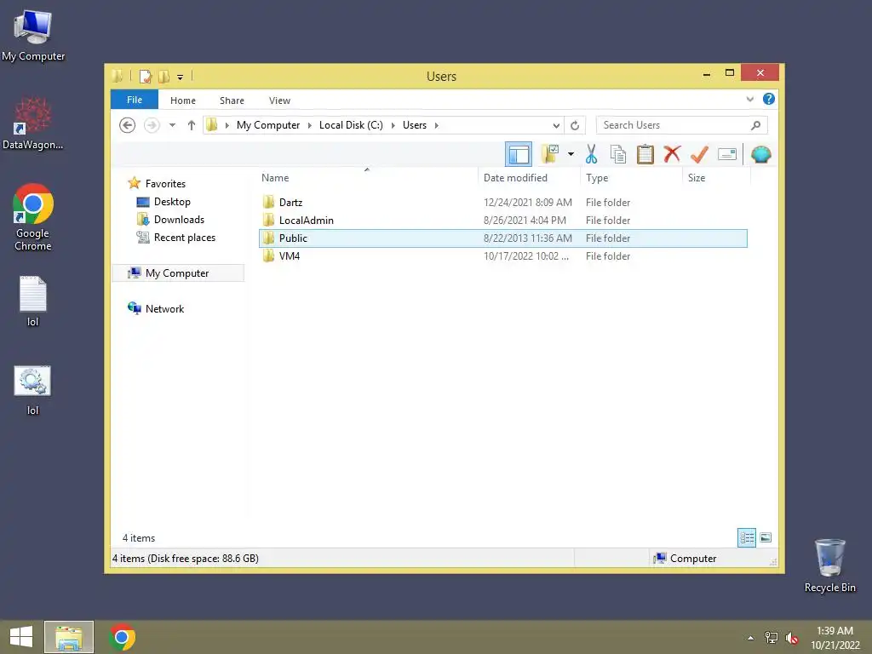Select the Recycle Bin icon

click(829, 565)
